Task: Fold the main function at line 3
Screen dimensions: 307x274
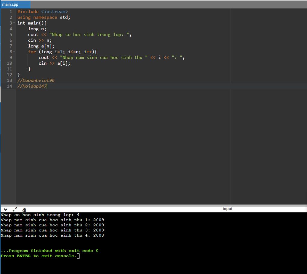Action: 14,23
